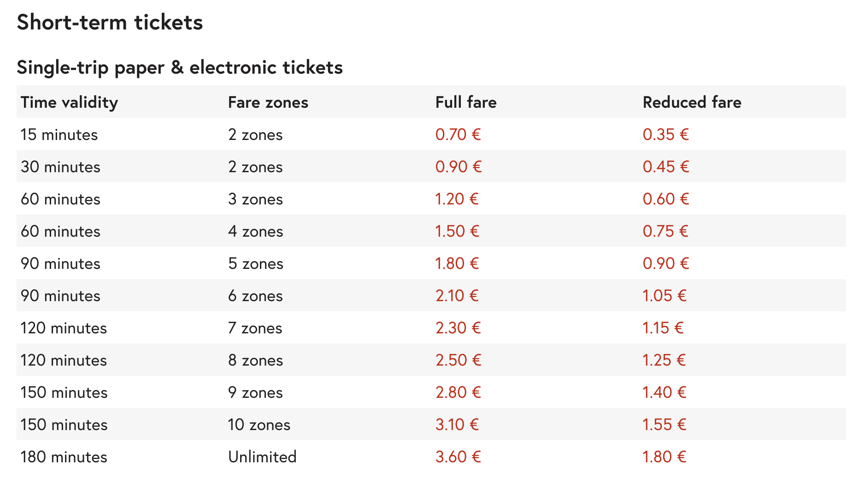Select the "3 zones" fare zone cell
Image resolution: width=859 pixels, height=489 pixels.
coord(255,199)
